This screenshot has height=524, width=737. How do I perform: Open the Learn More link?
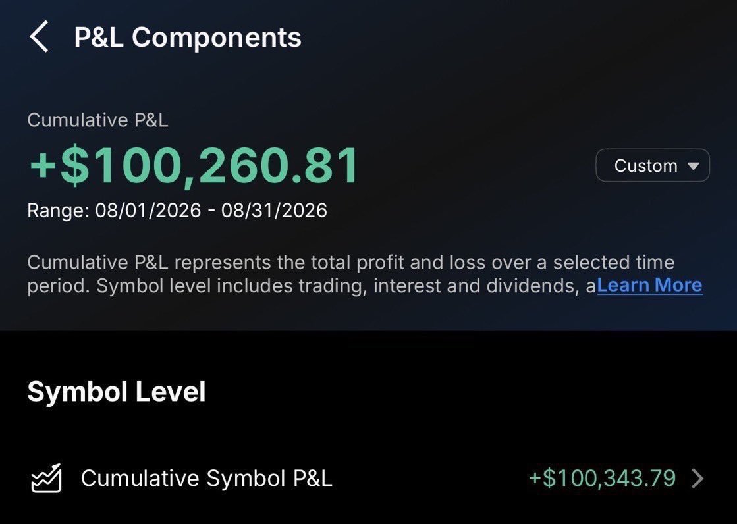tap(649, 285)
